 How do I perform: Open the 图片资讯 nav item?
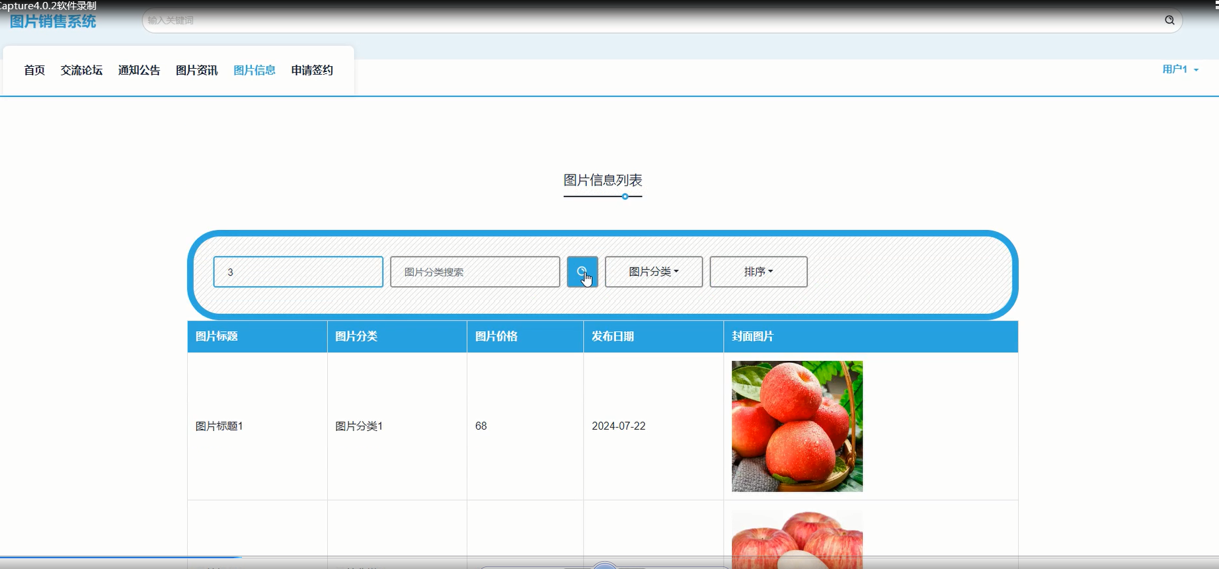point(196,70)
